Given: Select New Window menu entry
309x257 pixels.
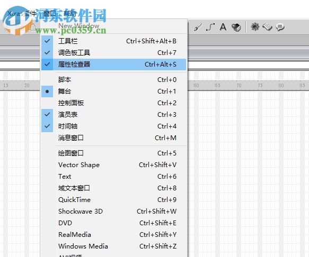Looking at the screenshot, I should [114, 26].
